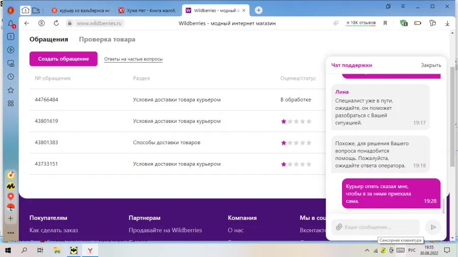458x257 pixels.
Task: Switch the РУС input language
Action: click(412, 250)
